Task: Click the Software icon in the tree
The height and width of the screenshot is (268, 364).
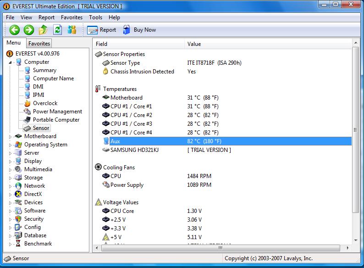Action: point(18,211)
